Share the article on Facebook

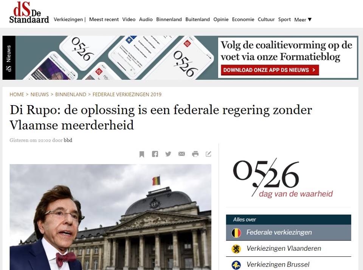(x=155, y=154)
